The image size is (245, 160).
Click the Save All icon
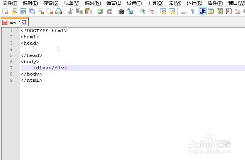tap(32, 11)
